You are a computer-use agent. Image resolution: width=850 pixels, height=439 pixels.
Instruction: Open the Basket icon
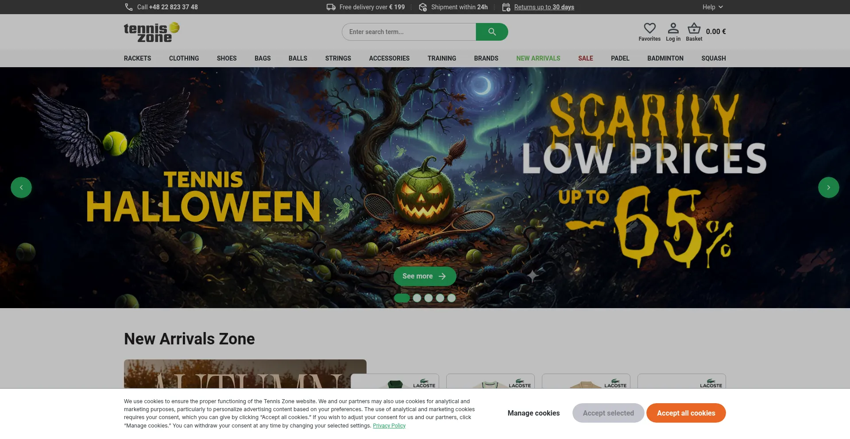(x=694, y=28)
